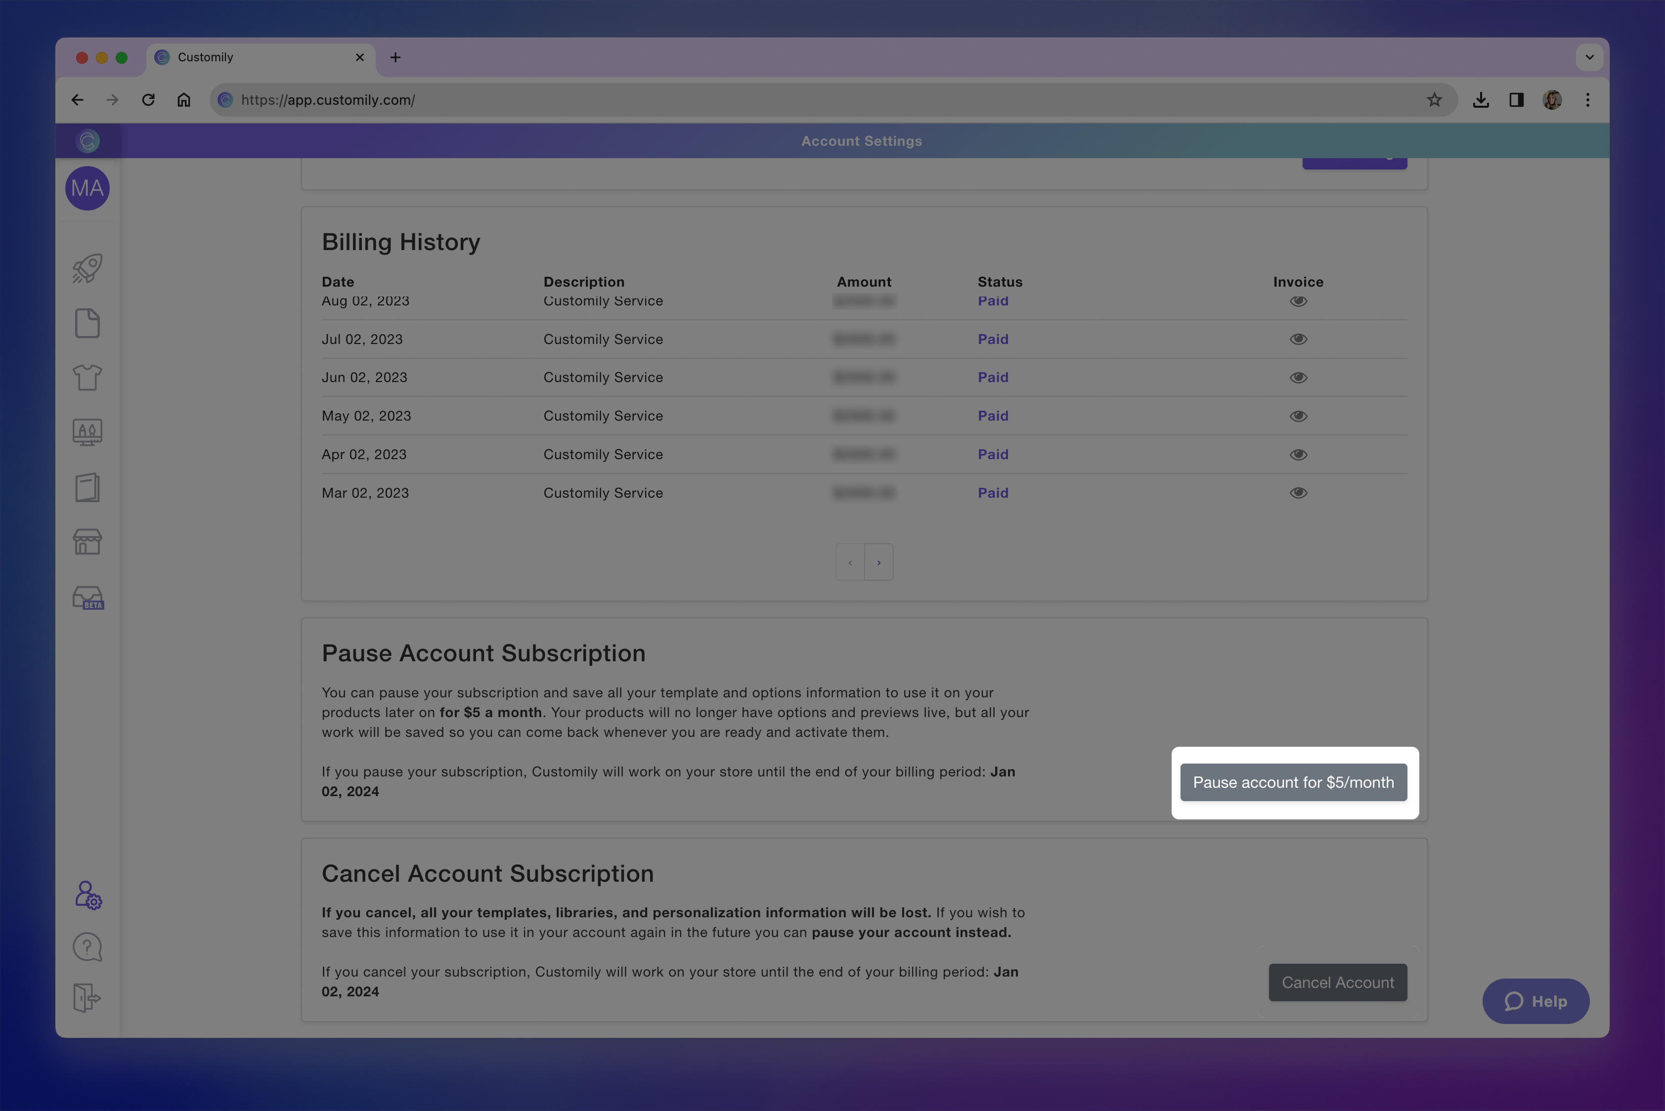Go back in browser history
Screen dimensions: 1665x1111
pyautogui.click(x=77, y=100)
